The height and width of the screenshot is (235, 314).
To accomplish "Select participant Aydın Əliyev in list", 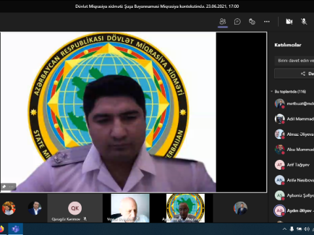I will 294,211.
